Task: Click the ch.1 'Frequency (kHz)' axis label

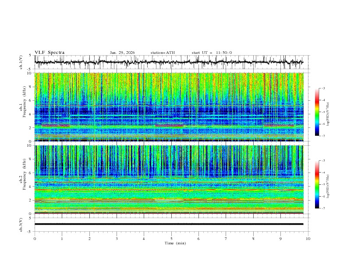Action: (25, 102)
